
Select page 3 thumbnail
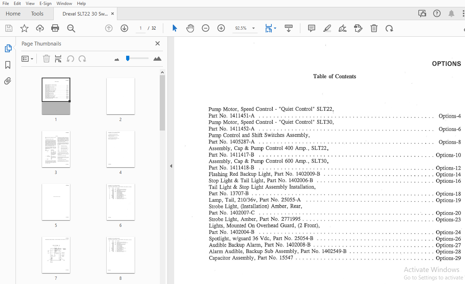pyautogui.click(x=56, y=149)
